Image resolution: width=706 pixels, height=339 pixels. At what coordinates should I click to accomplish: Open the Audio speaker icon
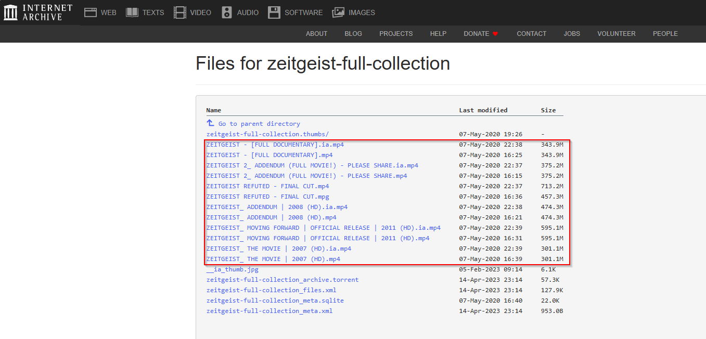click(226, 12)
